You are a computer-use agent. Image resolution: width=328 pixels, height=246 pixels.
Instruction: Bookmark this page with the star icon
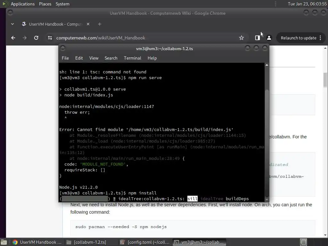click(242, 38)
